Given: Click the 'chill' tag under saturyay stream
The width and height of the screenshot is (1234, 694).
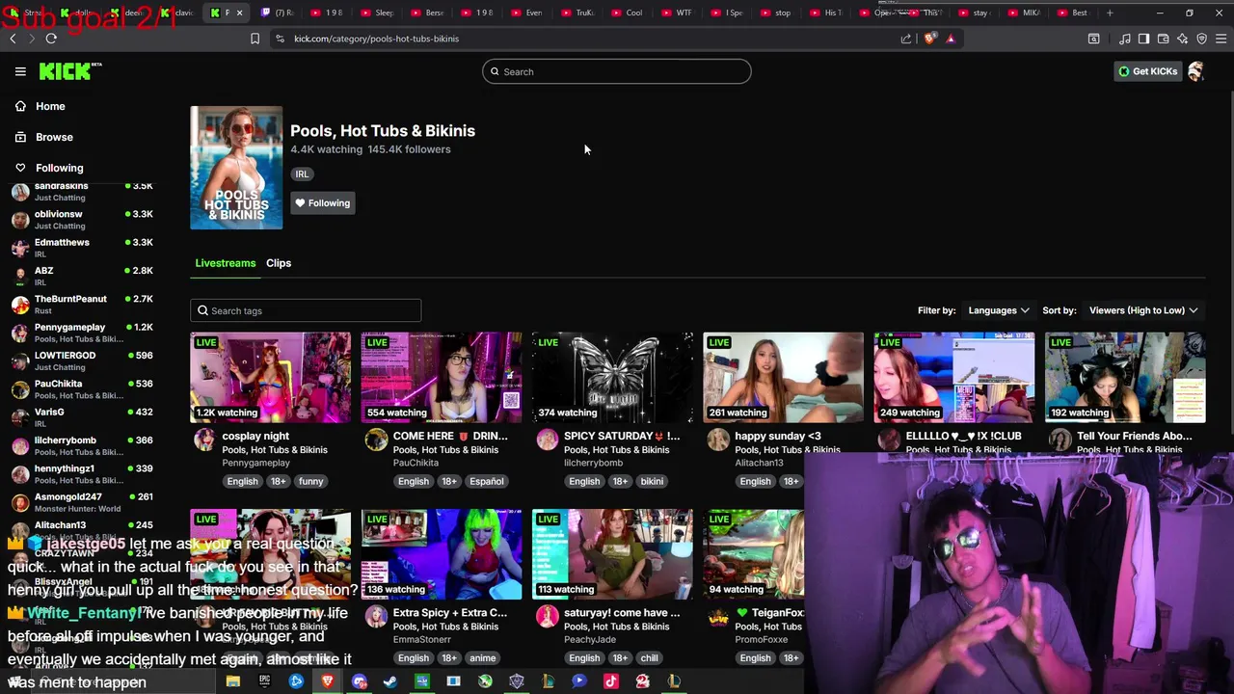Looking at the screenshot, I should click(649, 658).
